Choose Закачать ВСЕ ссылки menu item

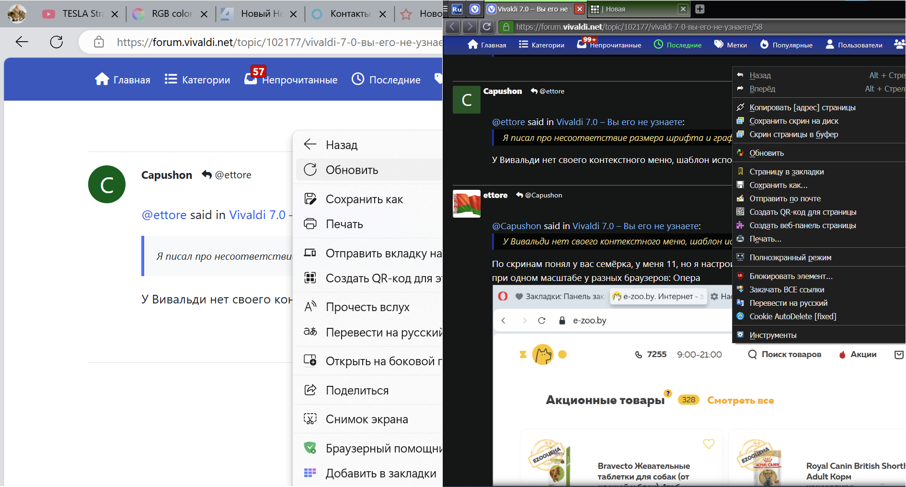pyautogui.click(x=819, y=290)
